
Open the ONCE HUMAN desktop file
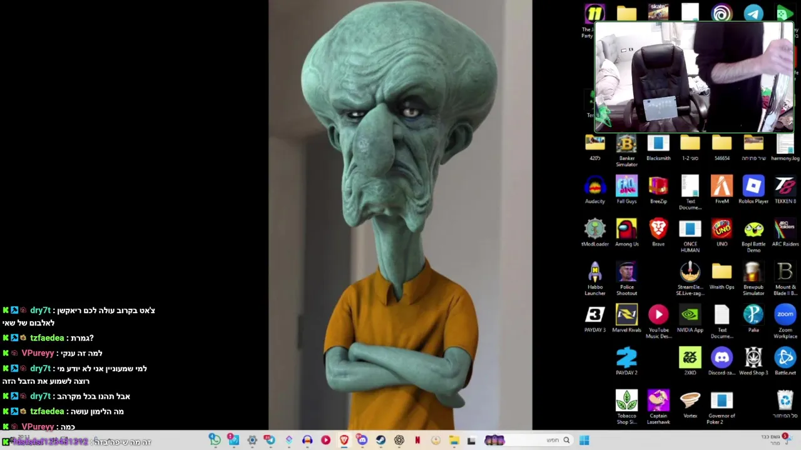coord(690,236)
